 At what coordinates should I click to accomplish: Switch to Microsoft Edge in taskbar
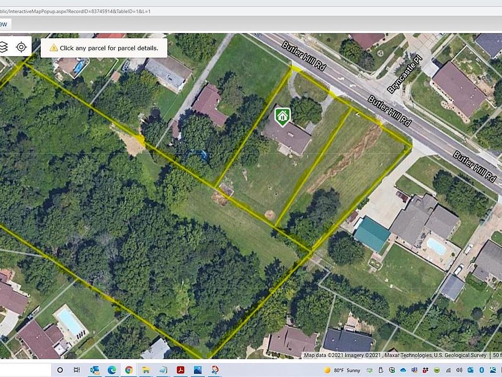tap(112, 370)
